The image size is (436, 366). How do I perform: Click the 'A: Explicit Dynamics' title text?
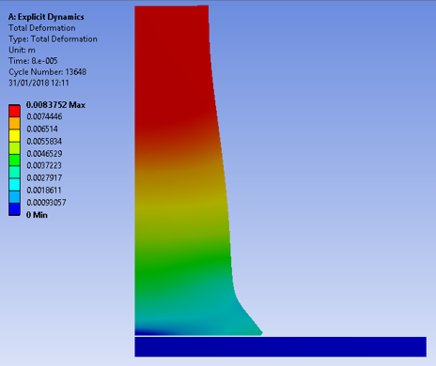tap(46, 17)
